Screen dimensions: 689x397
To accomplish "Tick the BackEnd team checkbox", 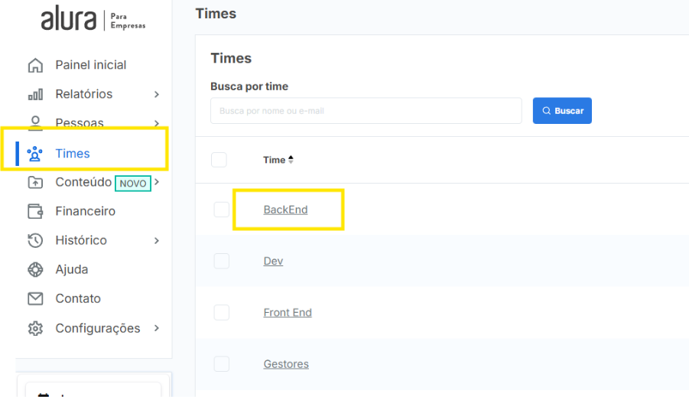I will (222, 210).
